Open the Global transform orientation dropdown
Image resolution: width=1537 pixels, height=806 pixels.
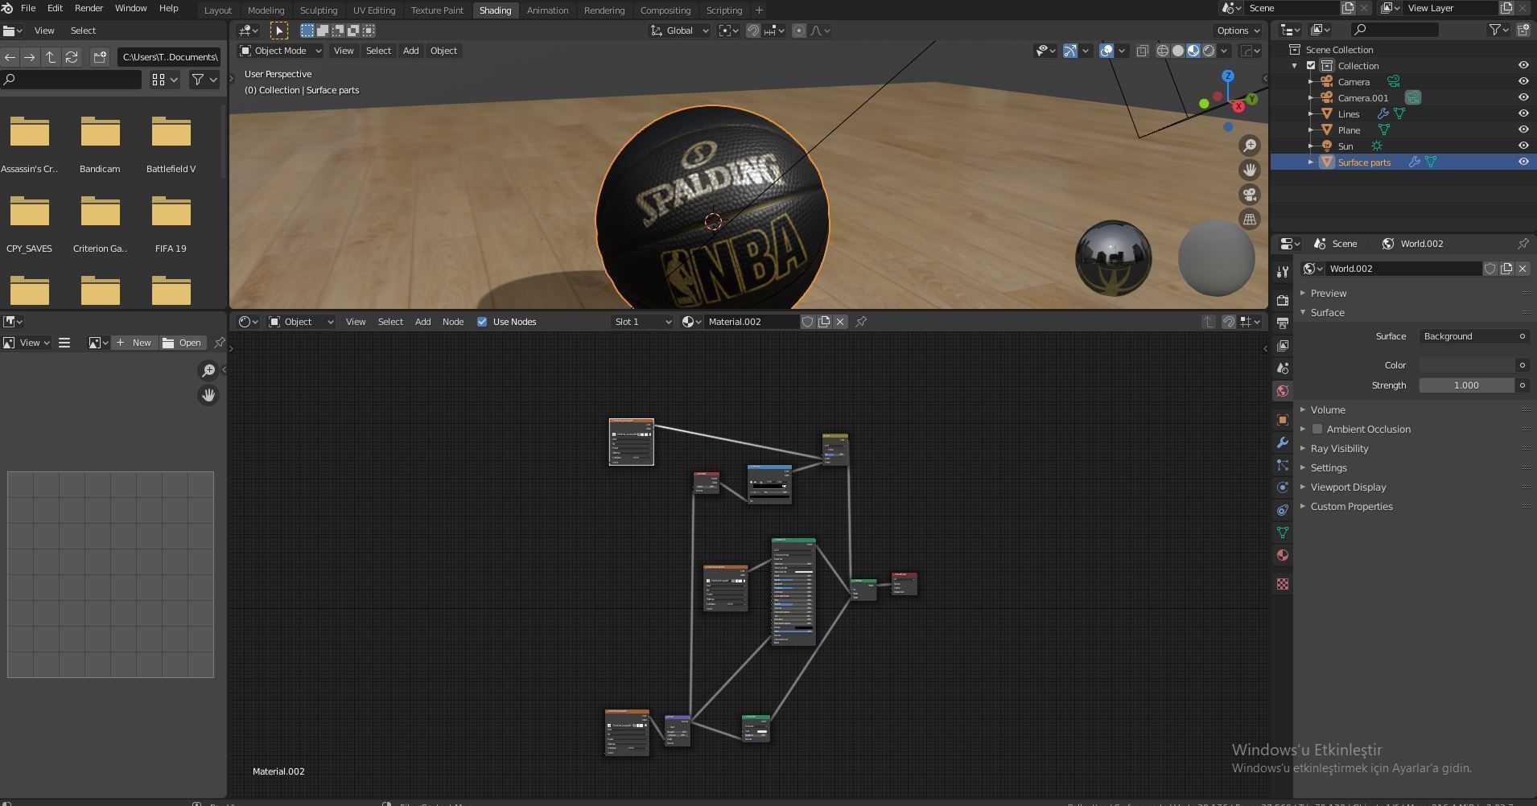(680, 31)
